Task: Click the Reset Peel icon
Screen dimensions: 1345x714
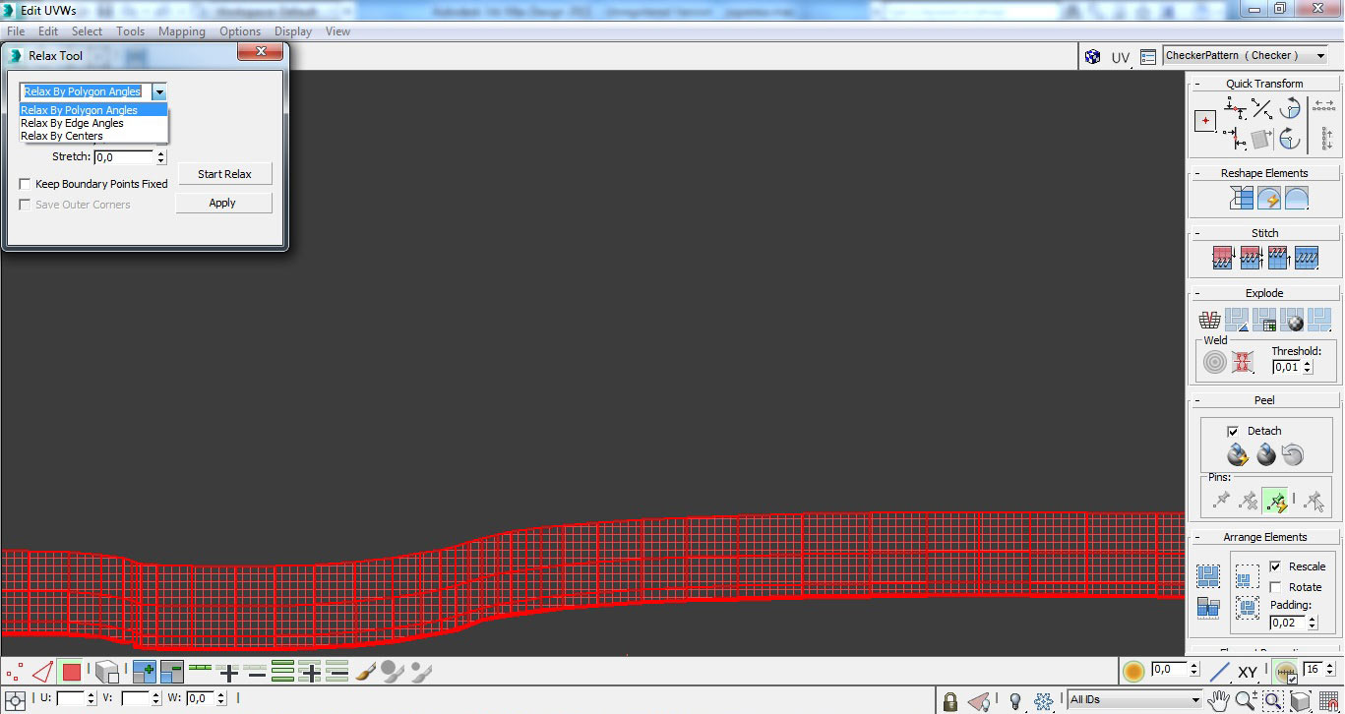Action: click(1293, 454)
